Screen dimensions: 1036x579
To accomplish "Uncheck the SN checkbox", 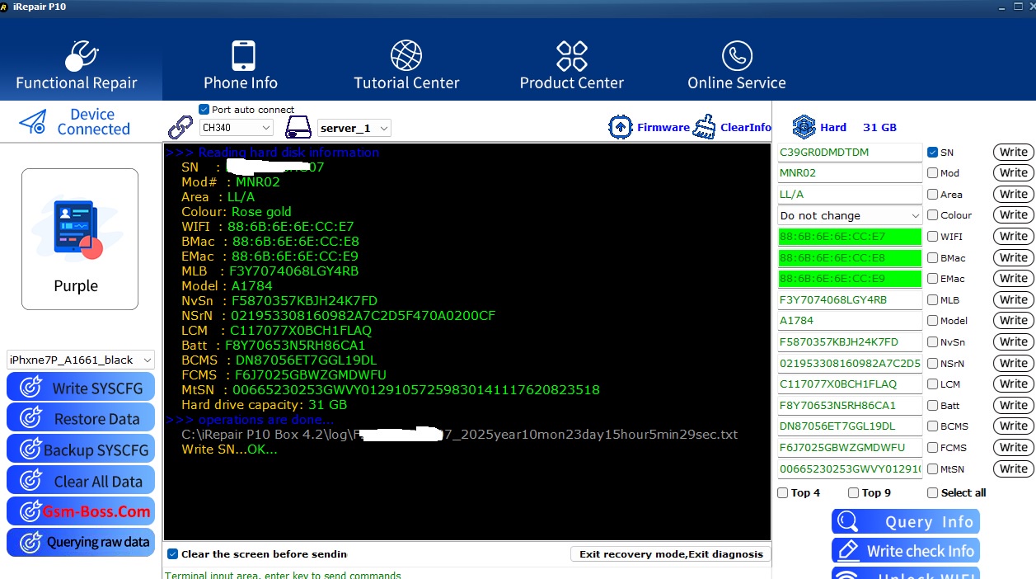I will pyautogui.click(x=932, y=153).
